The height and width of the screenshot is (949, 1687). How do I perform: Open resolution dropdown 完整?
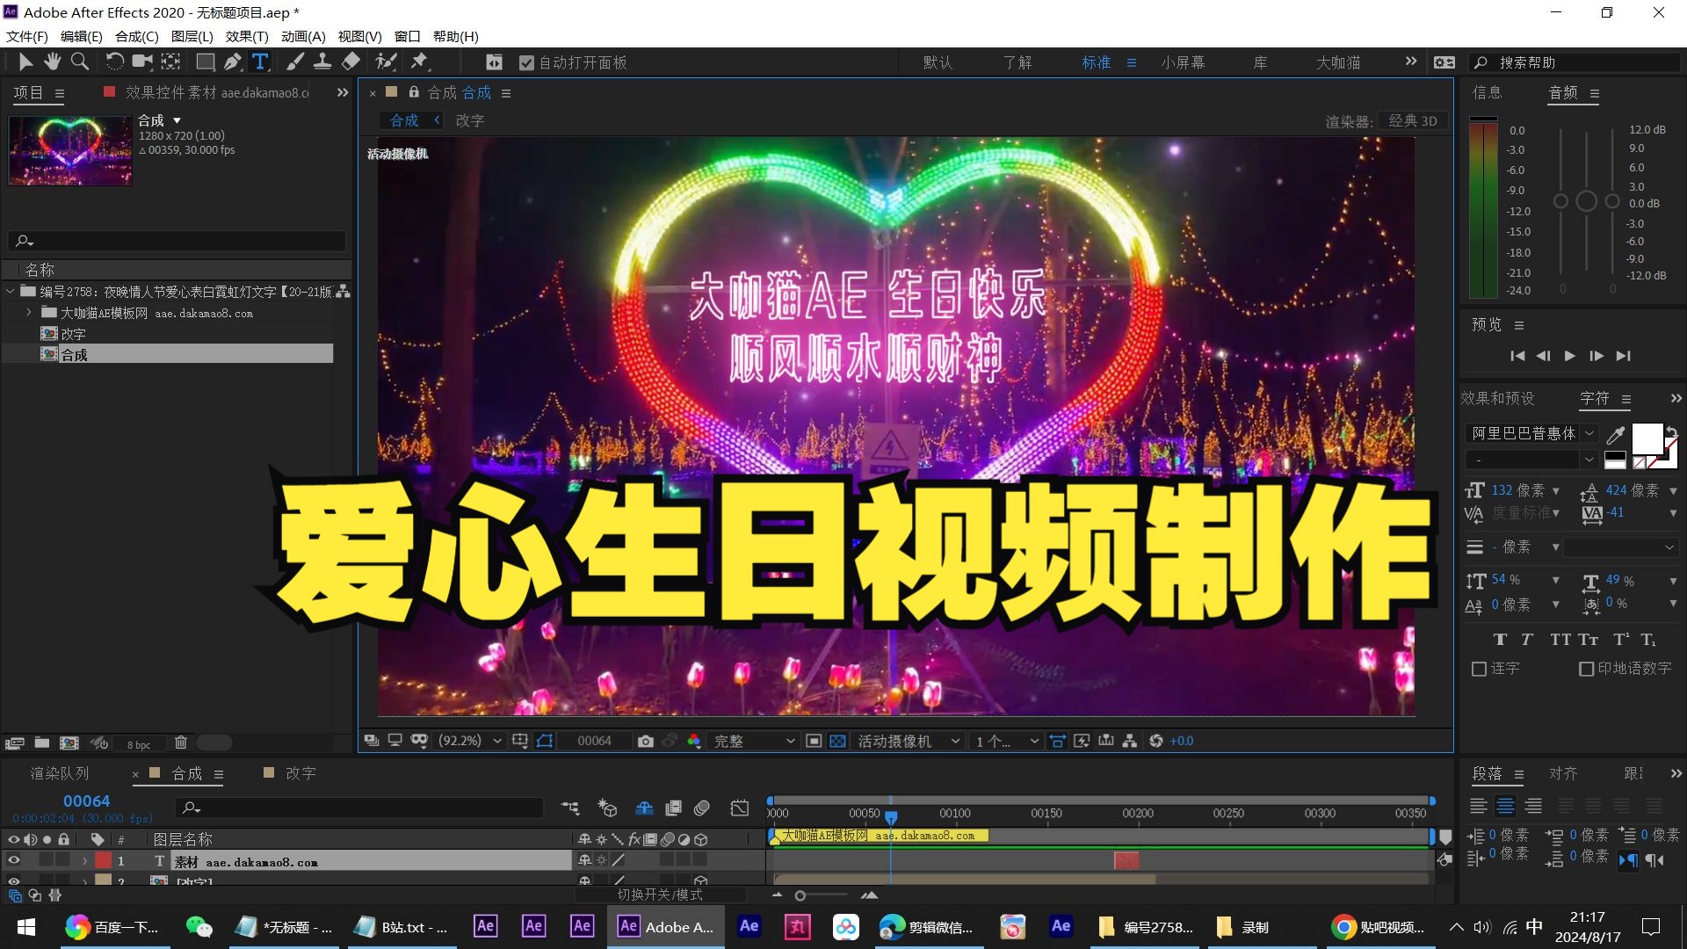(753, 741)
